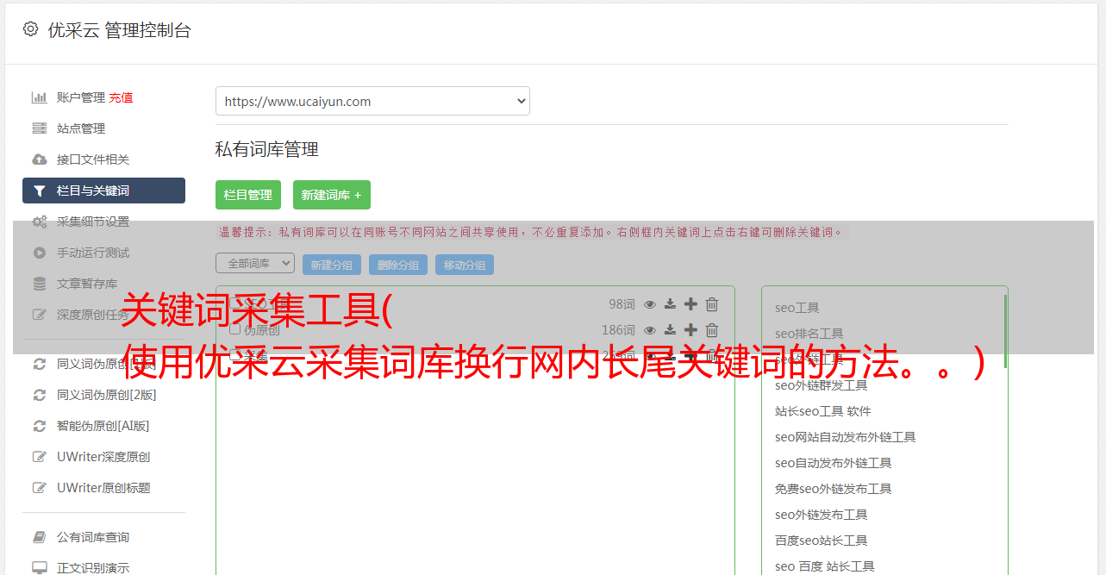1106x575 pixels.
Task: Click the monitor icon for 正文识别演示
Action: [x=40, y=568]
